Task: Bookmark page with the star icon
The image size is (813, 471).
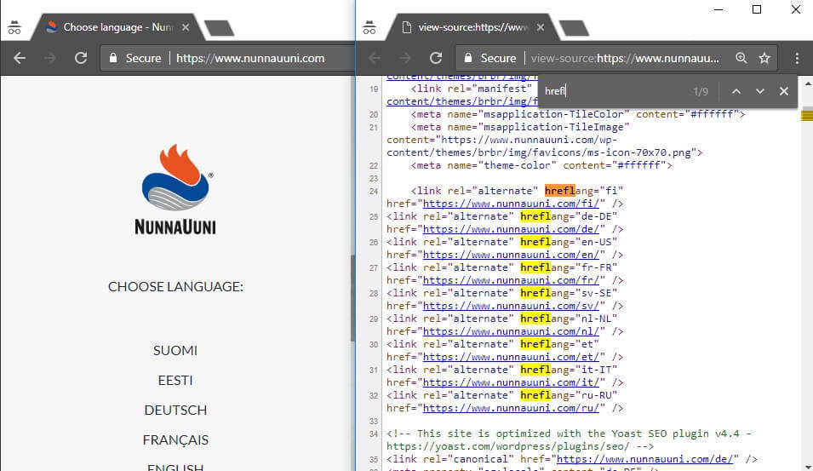Action: [764, 58]
